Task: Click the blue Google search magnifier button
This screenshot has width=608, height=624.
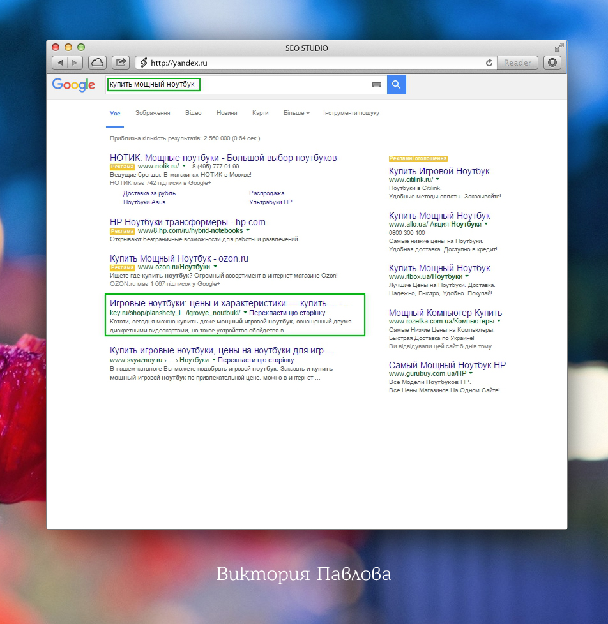Action: (x=397, y=84)
